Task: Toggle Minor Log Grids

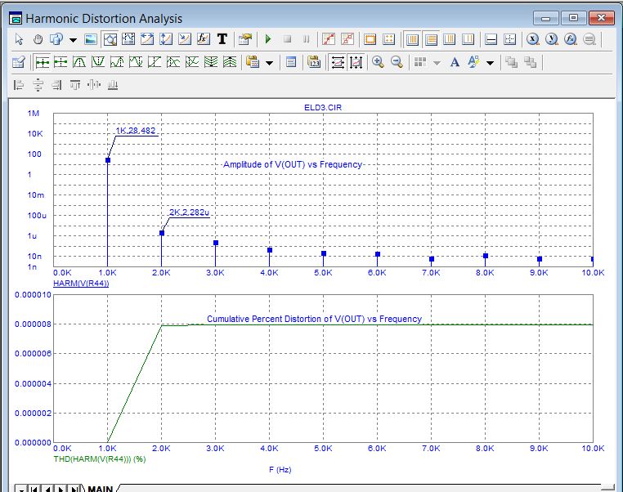Action: (450, 39)
